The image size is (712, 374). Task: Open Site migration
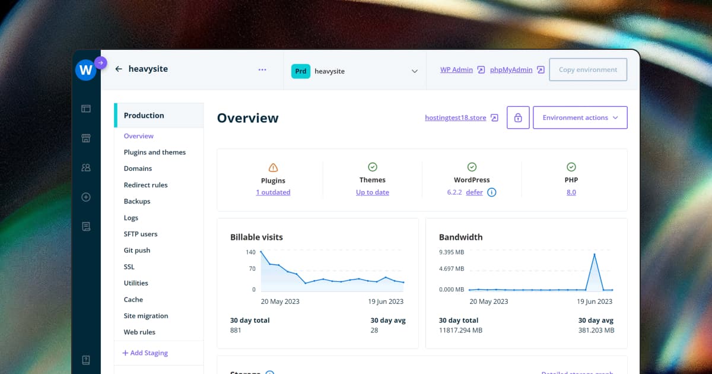pos(146,316)
